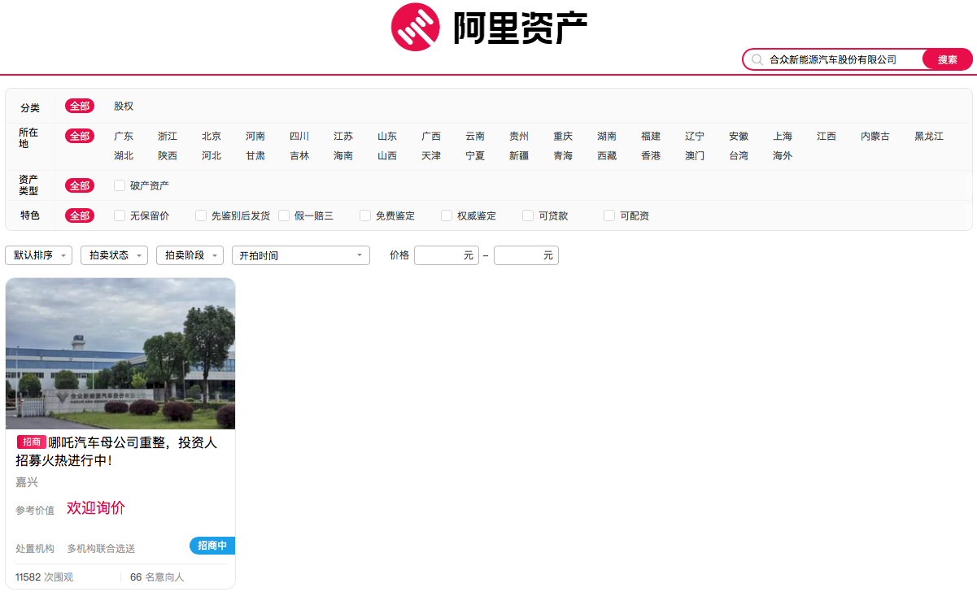Filter by location 黑龙江
This screenshot has width=977, height=592.
click(929, 137)
